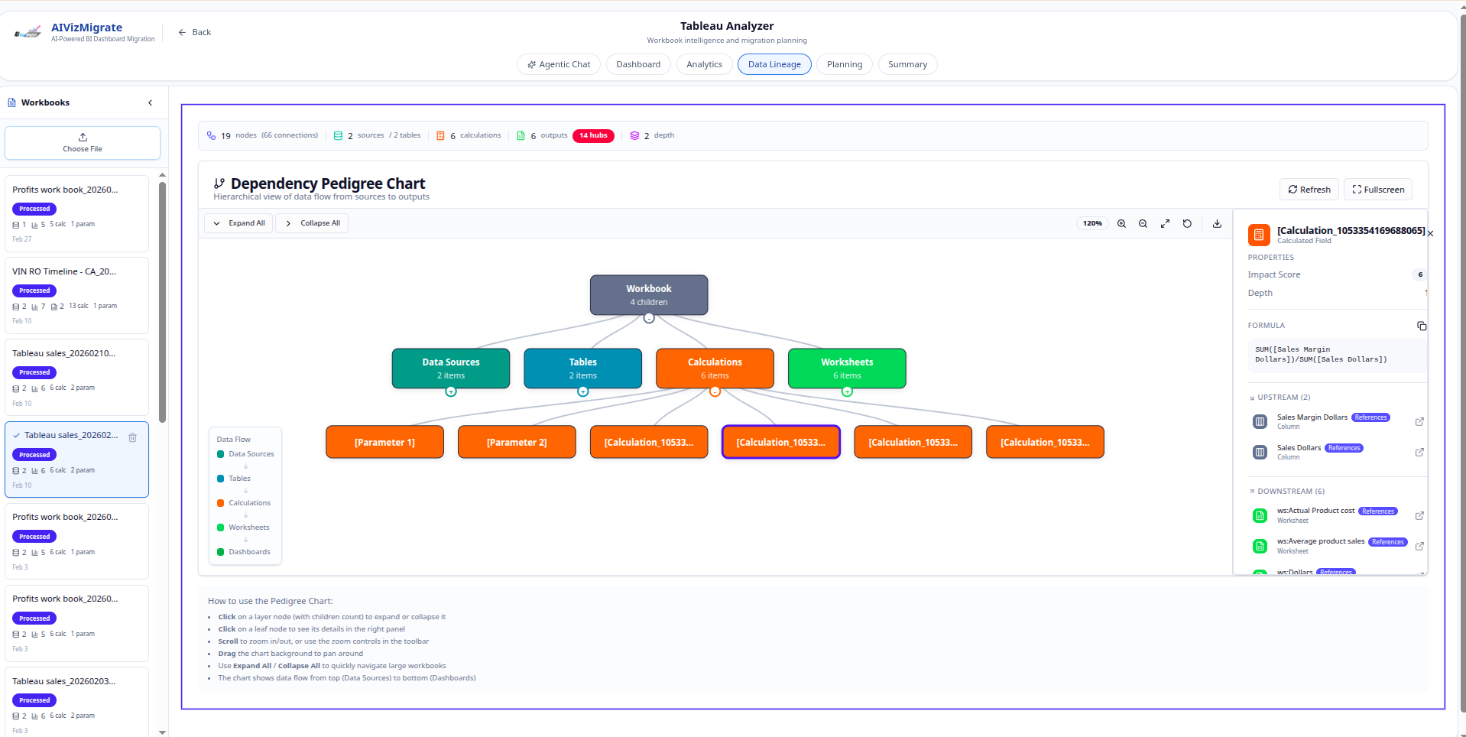Expand the Tables node plus toggle
The image size is (1466, 737).
[583, 391]
